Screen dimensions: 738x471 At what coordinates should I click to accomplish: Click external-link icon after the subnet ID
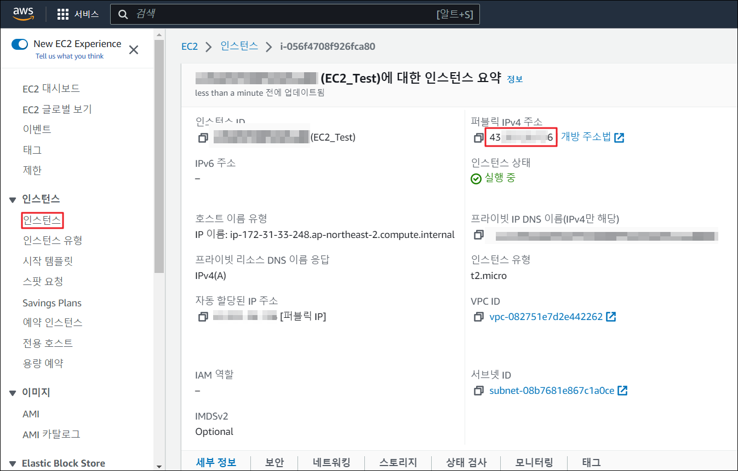point(622,391)
